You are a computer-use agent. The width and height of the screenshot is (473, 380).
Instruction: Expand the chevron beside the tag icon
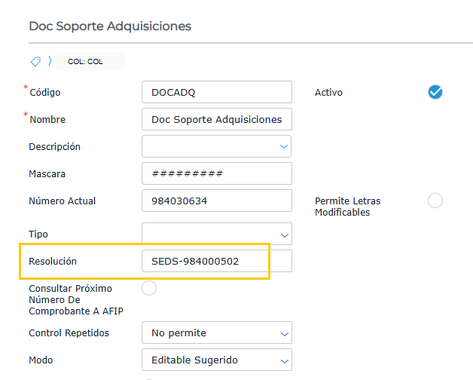tap(50, 61)
